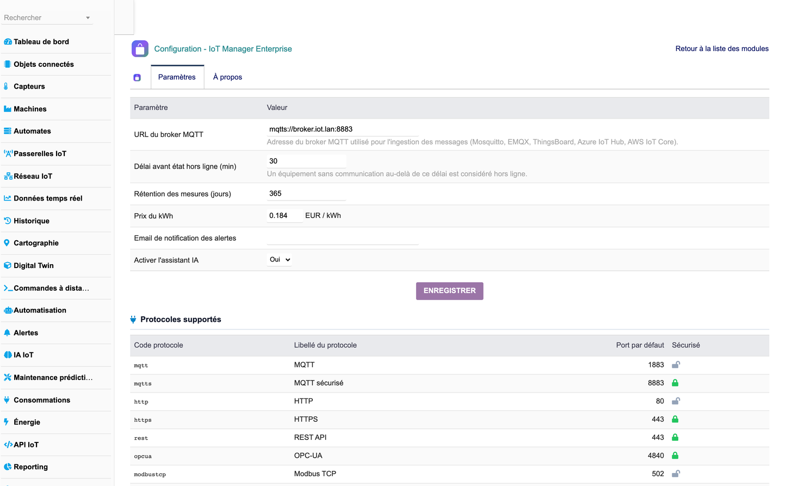The image size is (786, 486).
Task: Click the Sécurisé column header
Action: (x=686, y=345)
